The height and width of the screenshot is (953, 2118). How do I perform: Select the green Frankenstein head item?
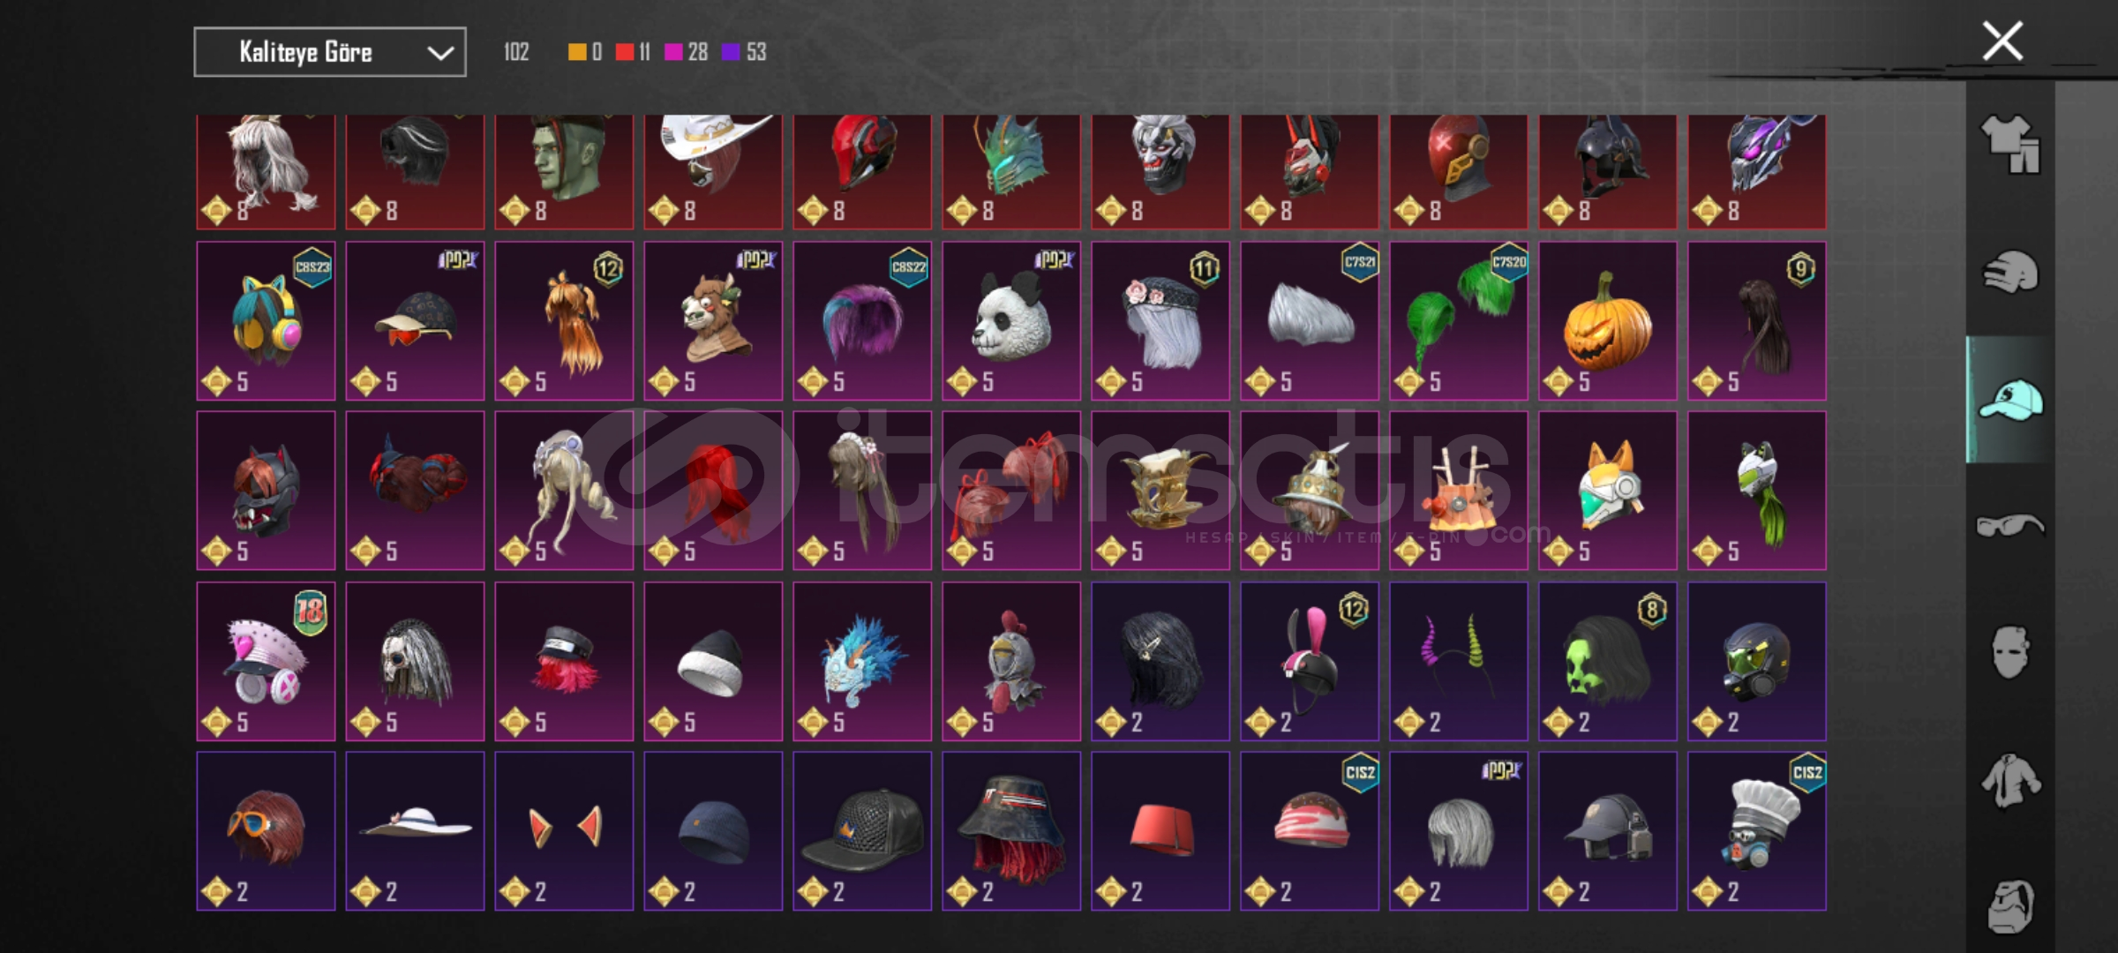click(564, 171)
